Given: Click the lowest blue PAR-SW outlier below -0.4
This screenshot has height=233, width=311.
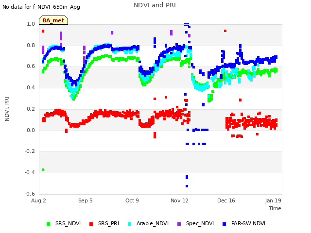Looking at the screenshot, I should click(x=187, y=186).
